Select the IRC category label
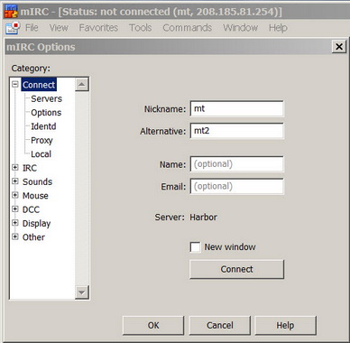 click(x=30, y=168)
